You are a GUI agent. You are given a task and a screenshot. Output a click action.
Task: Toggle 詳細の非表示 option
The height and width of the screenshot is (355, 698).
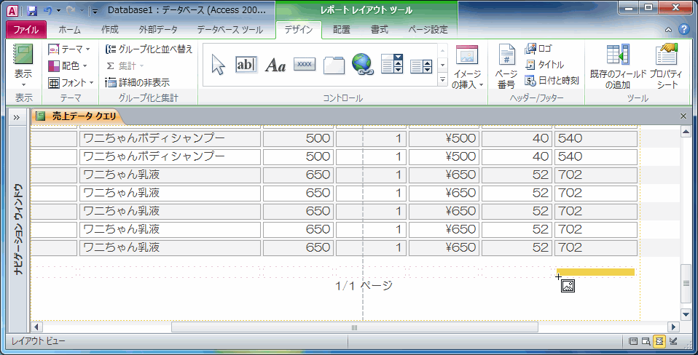pyautogui.click(x=138, y=83)
